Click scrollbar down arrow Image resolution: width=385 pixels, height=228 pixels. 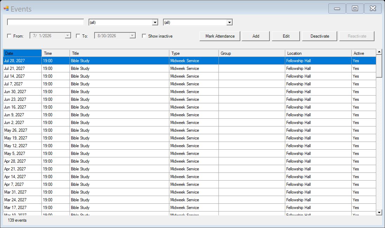click(379, 212)
